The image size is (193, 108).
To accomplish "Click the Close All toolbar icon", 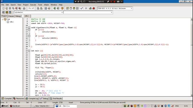I will (x=20, y=8).
